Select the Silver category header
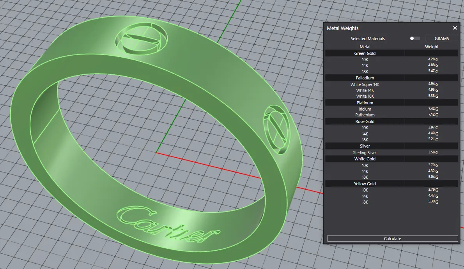The width and height of the screenshot is (464, 269). (365, 146)
